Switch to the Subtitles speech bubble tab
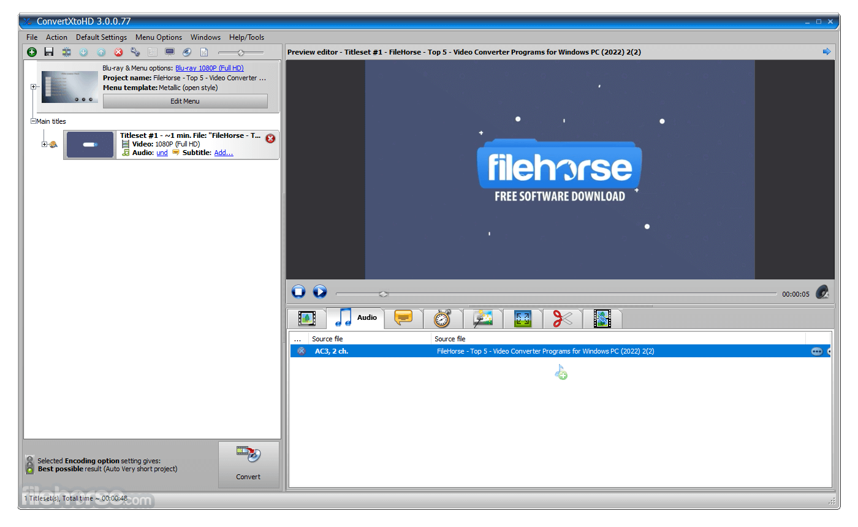The width and height of the screenshot is (858, 527). point(403,318)
